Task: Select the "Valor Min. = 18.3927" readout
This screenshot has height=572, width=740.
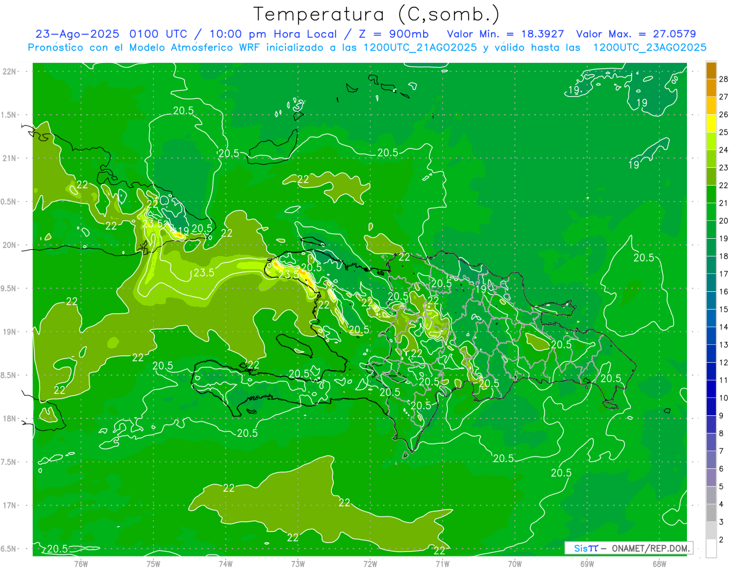Action: (505, 34)
